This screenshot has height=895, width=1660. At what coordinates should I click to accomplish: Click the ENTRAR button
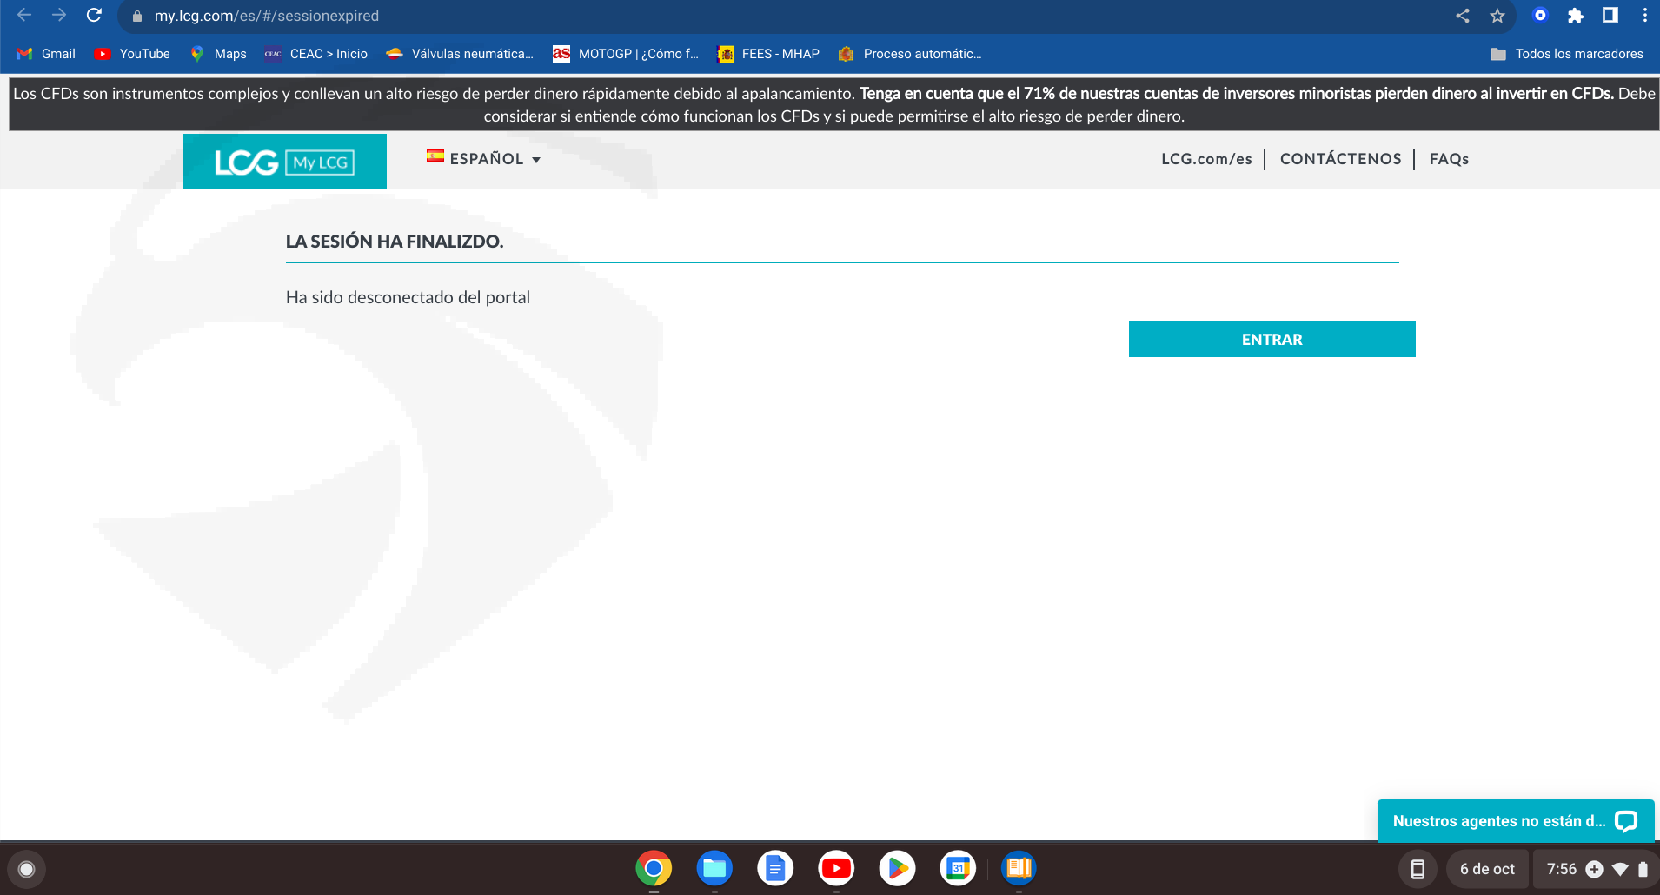(1272, 339)
